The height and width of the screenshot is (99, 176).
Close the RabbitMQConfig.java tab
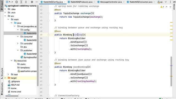[65, 2]
